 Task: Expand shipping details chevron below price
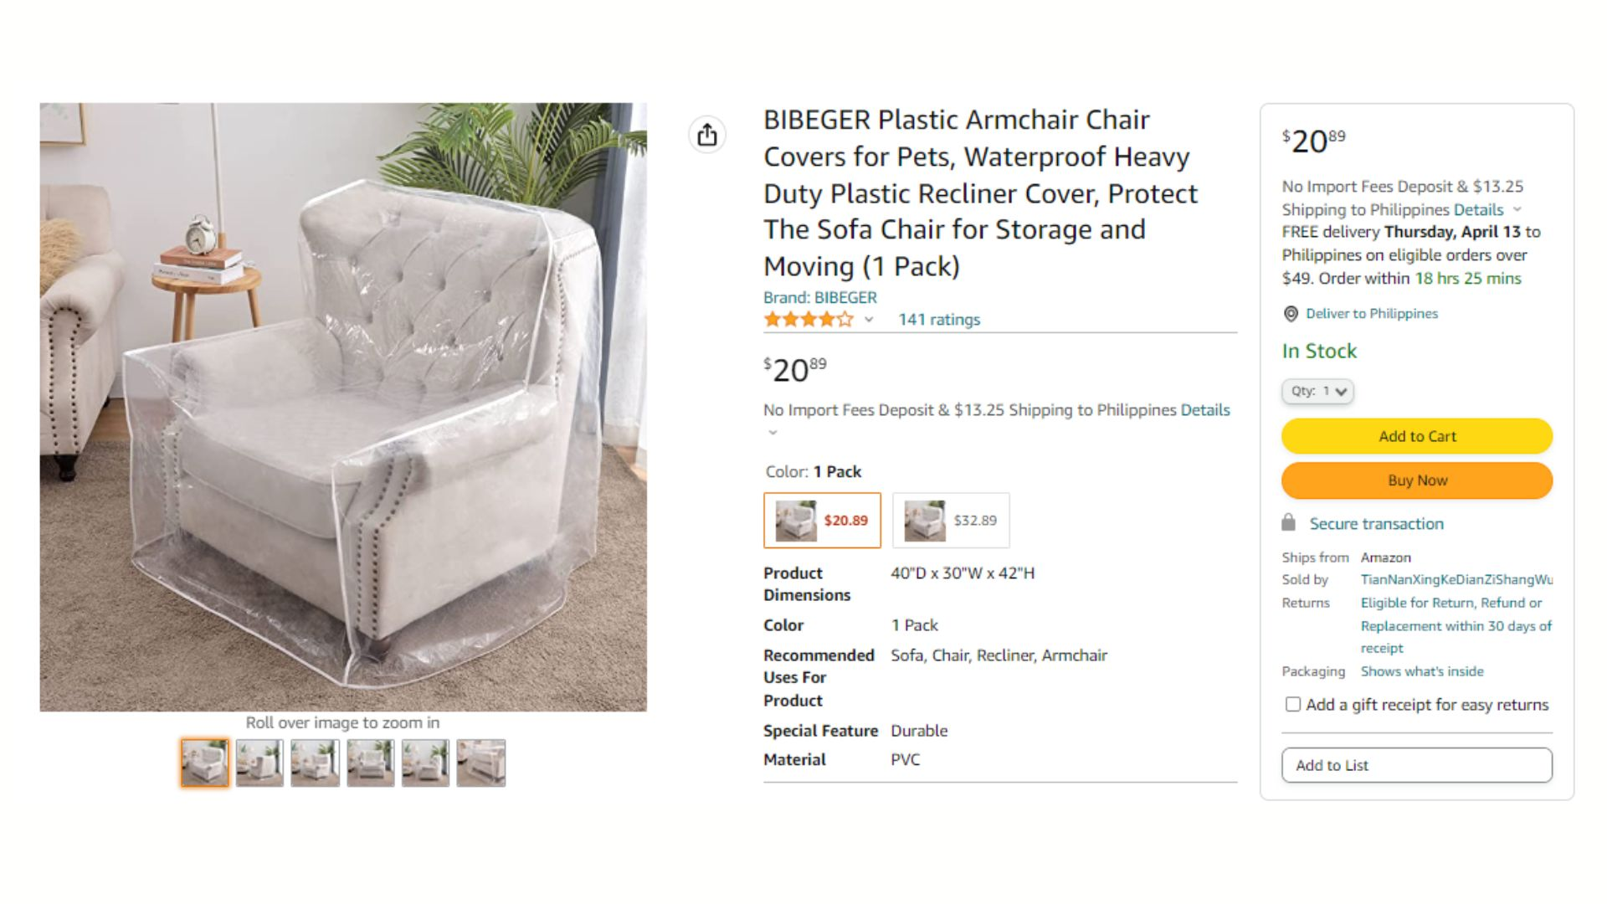point(773,433)
